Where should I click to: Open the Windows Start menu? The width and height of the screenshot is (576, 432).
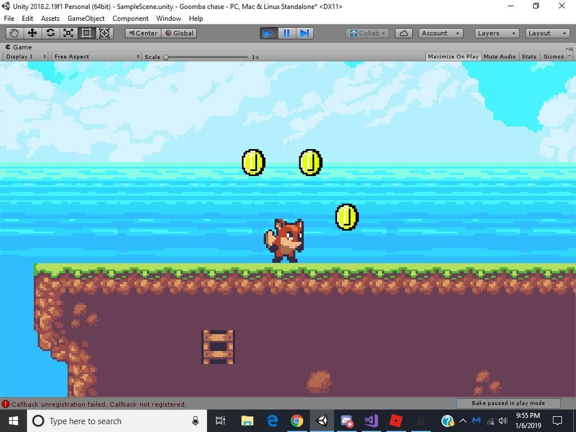pyautogui.click(x=13, y=421)
